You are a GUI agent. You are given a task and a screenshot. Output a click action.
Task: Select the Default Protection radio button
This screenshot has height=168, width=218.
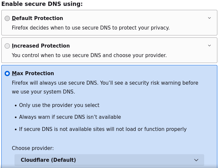pos(7,18)
